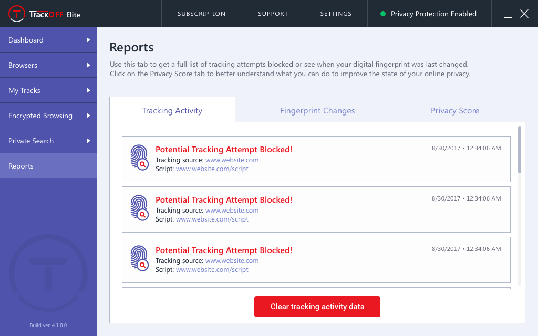Select the Tracking Activity tab

click(172, 111)
